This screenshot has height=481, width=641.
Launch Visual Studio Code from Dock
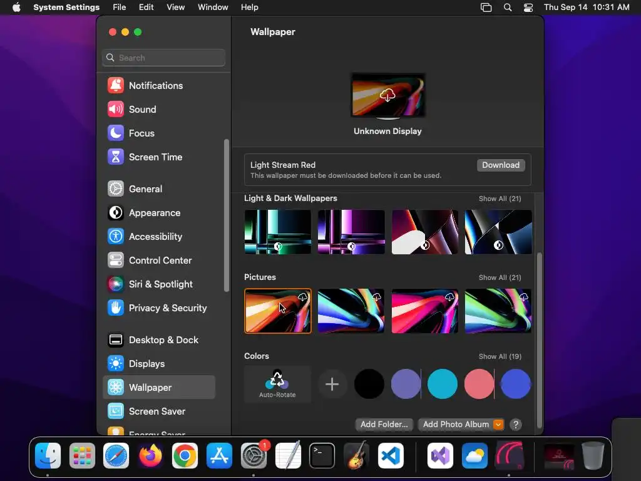(391, 455)
